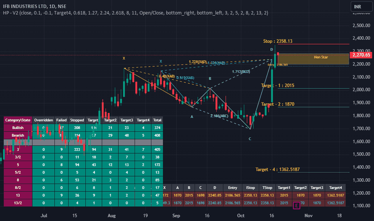
Task: Click the orange-row D value 2240.85
Action: click(215, 195)
